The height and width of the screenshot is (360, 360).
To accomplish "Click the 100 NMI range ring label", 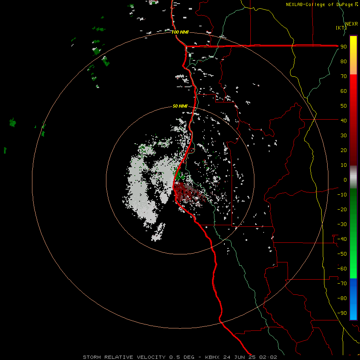I will click(180, 32).
